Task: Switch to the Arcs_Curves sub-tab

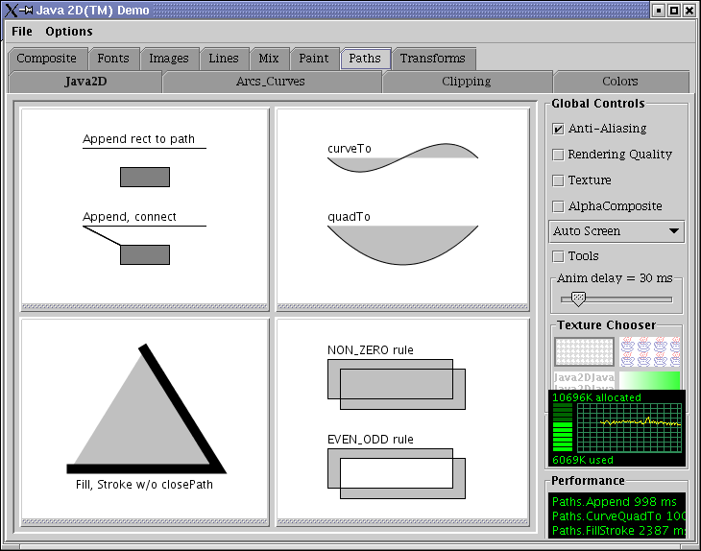Action: point(271,82)
